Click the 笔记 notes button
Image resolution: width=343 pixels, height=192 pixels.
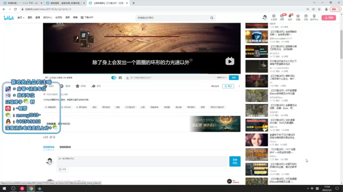click(228, 86)
